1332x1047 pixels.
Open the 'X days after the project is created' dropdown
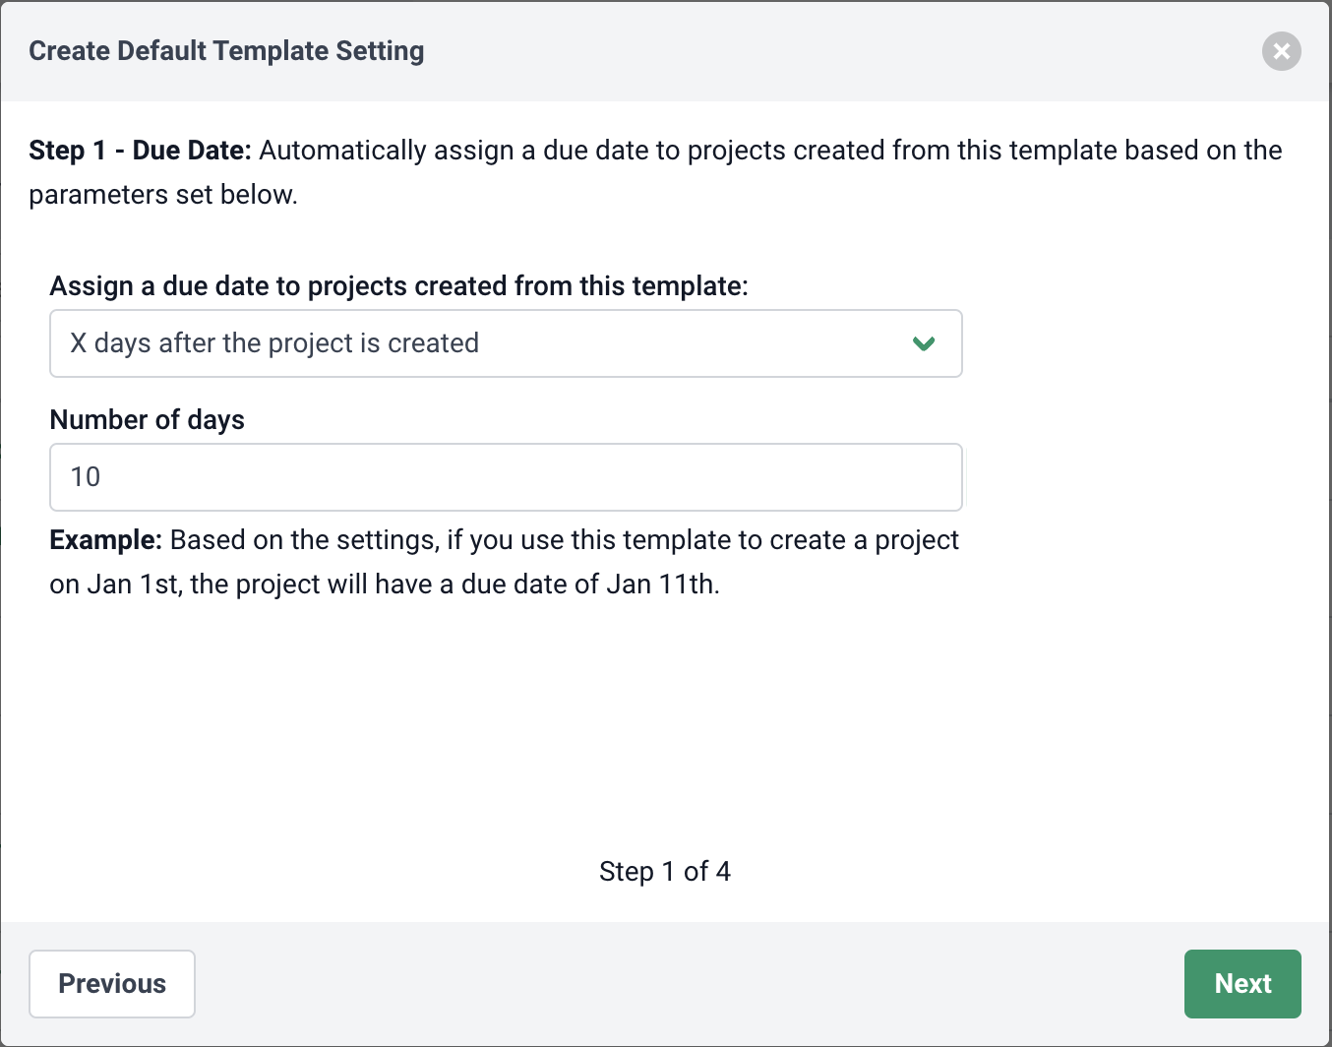pyautogui.click(x=506, y=343)
